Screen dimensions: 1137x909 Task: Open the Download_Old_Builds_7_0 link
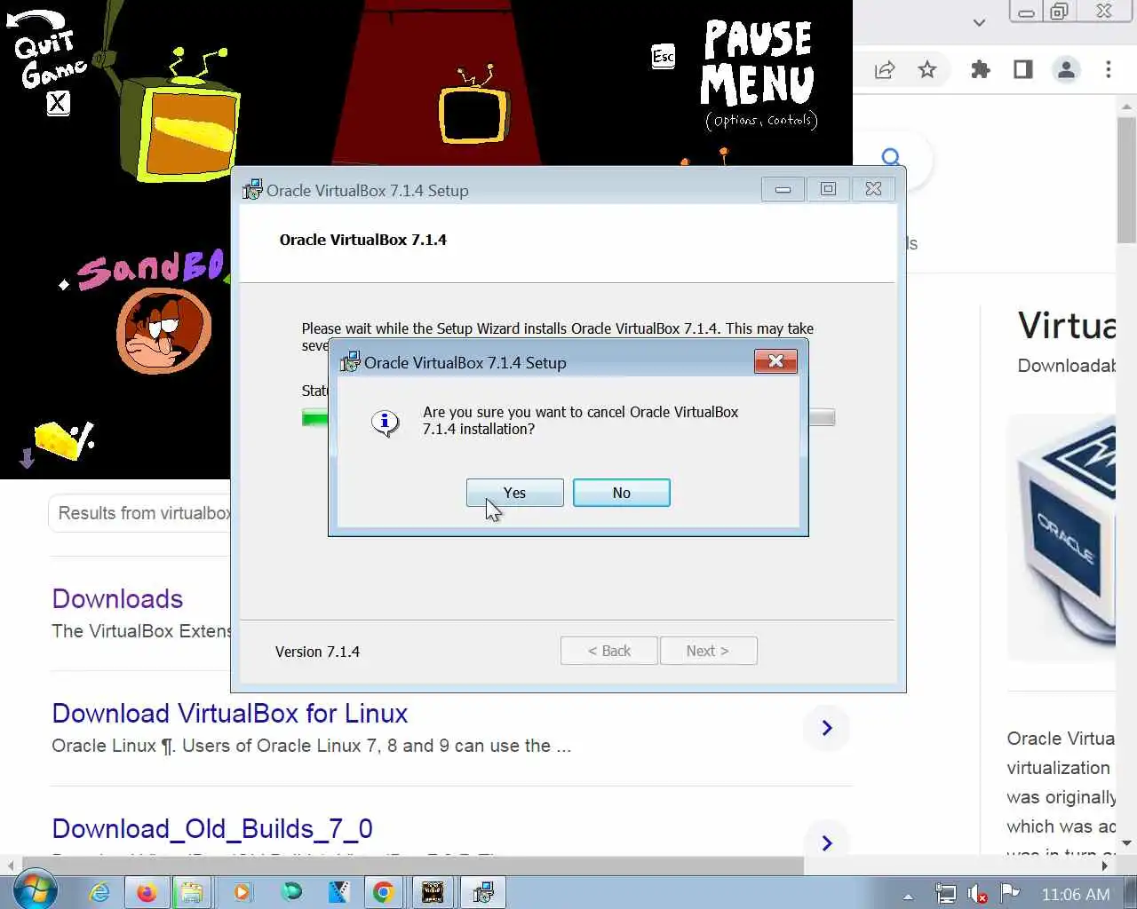(x=212, y=829)
